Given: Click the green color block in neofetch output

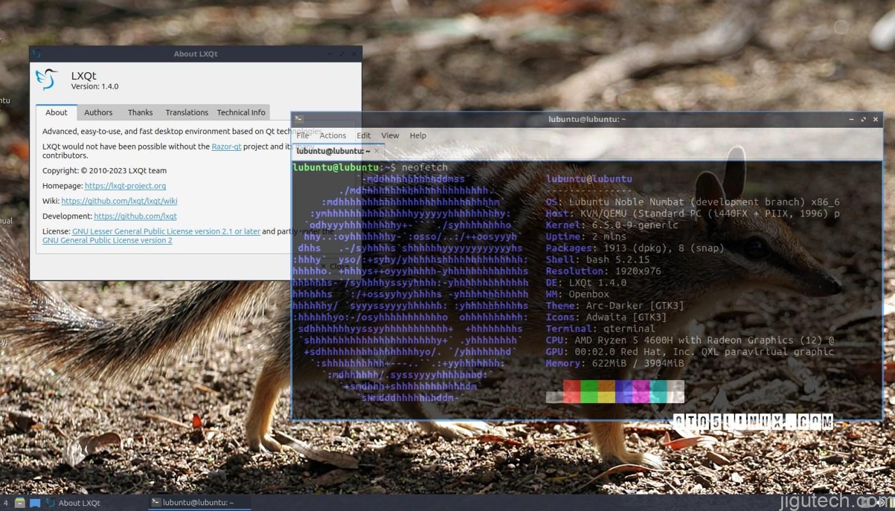Looking at the screenshot, I should coord(589,392).
